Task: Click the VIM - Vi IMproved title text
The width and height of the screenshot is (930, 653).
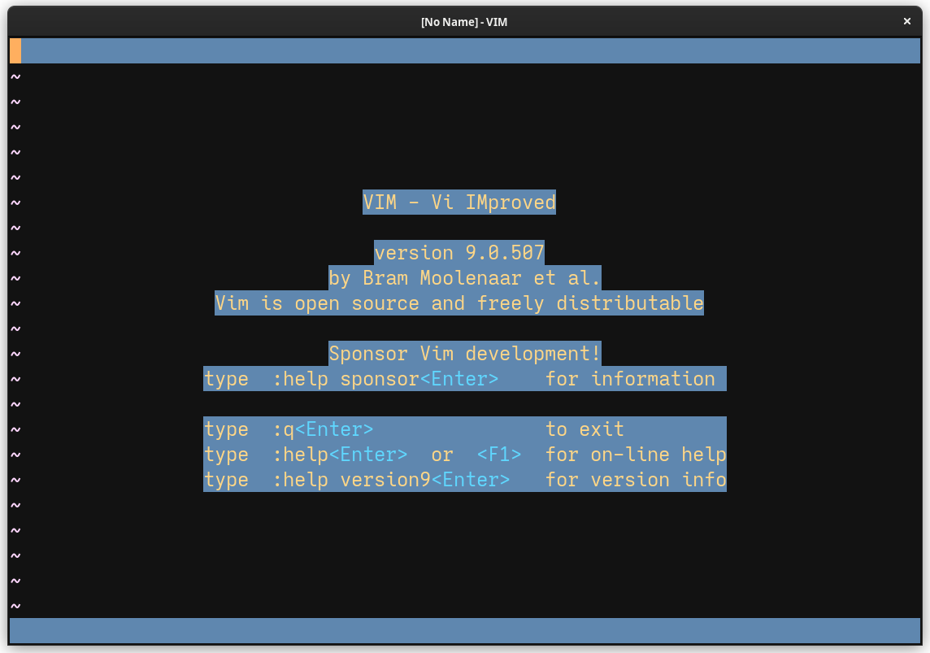Action: point(459,202)
